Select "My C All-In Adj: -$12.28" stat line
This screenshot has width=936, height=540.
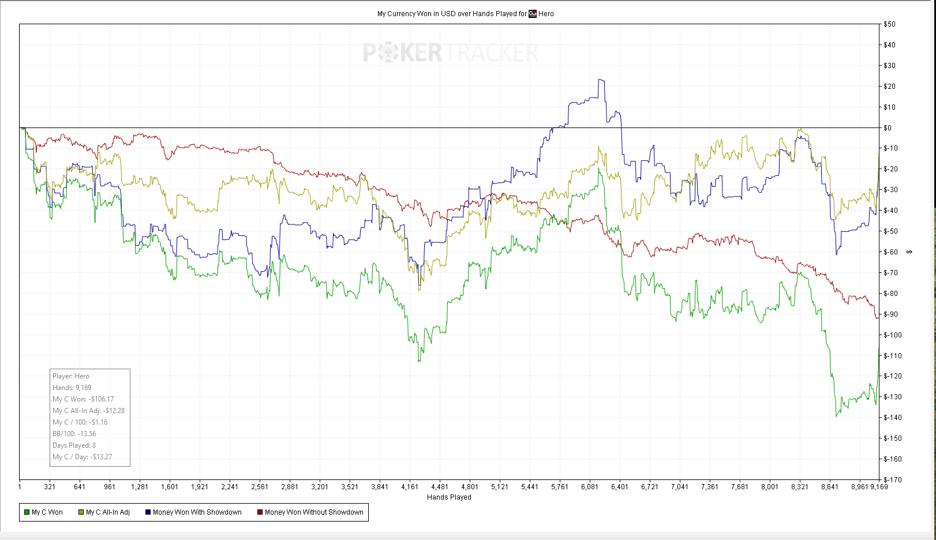pyautogui.click(x=89, y=411)
